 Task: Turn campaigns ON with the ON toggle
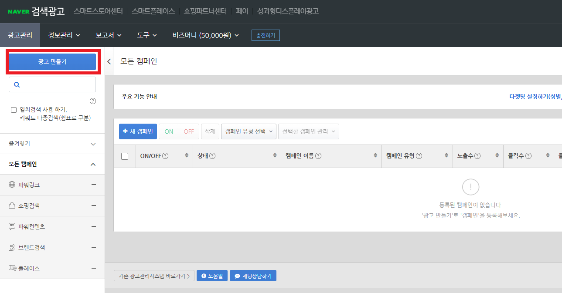point(169,131)
